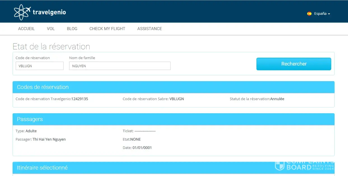Viewport: 348px width, 176px height.
Task: Open the VOL menu item
Action: pyautogui.click(x=51, y=29)
